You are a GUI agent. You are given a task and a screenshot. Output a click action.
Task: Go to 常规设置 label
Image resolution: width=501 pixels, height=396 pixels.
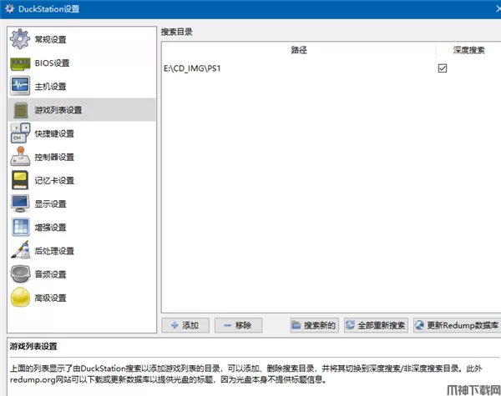(50, 39)
